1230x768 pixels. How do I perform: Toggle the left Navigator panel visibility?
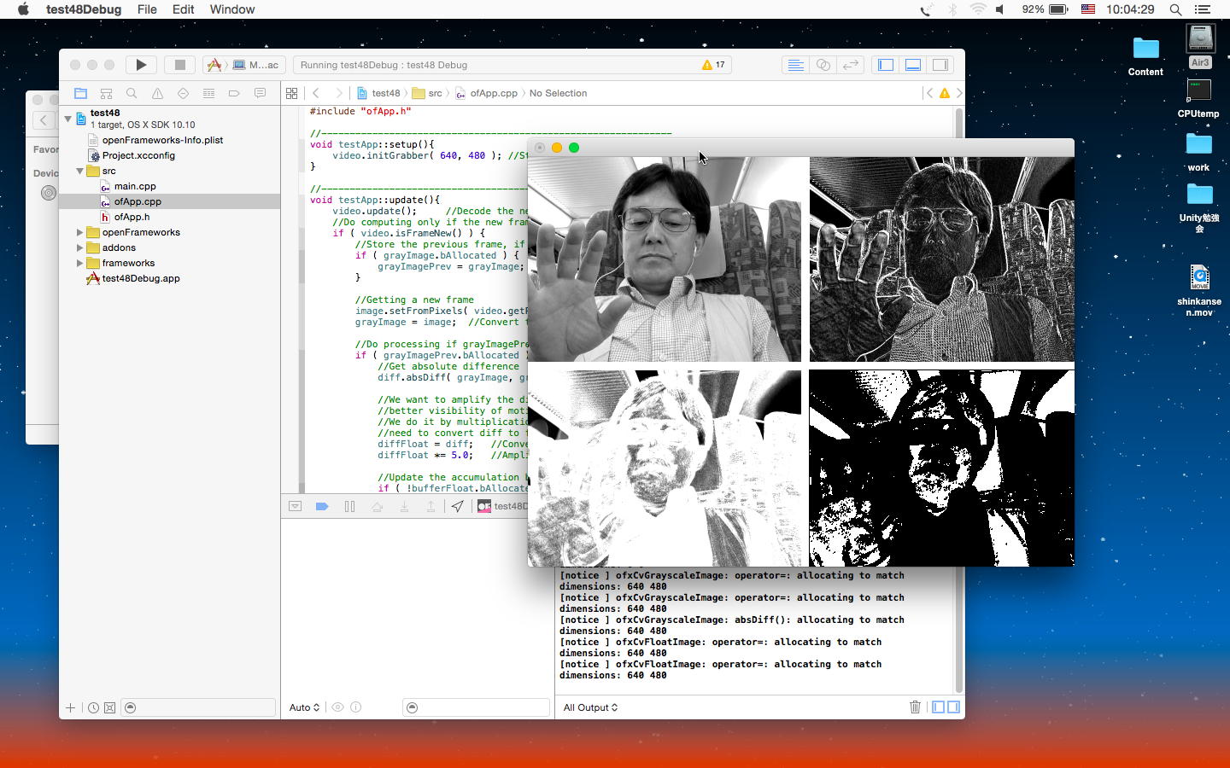tap(886, 65)
